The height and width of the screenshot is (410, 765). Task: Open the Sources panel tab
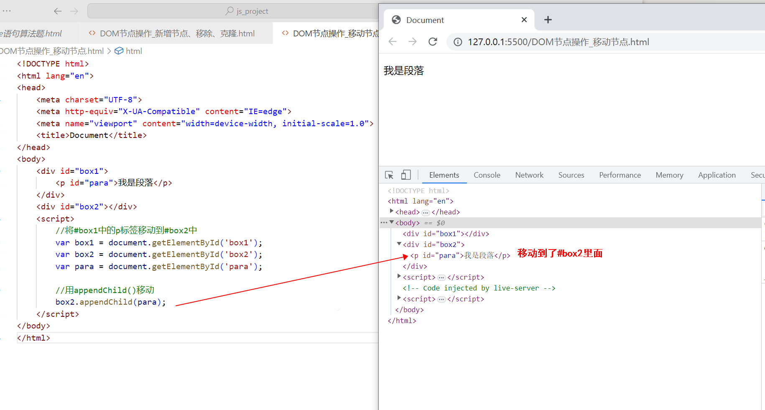pos(571,175)
